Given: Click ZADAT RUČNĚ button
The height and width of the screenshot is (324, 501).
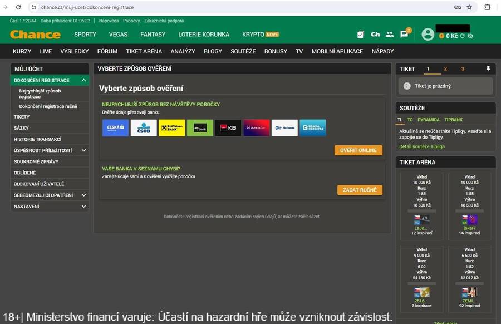Looking at the screenshot, I should pyautogui.click(x=360, y=190).
